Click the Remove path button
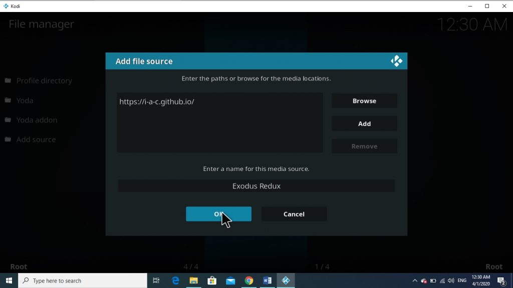Image resolution: width=513 pixels, height=288 pixels. click(365, 146)
